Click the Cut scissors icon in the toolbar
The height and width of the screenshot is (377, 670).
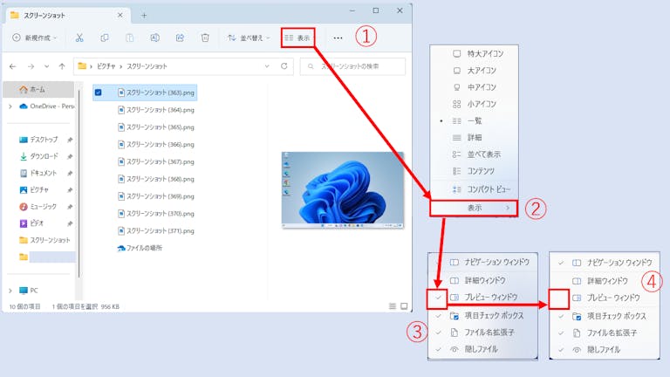(79, 38)
